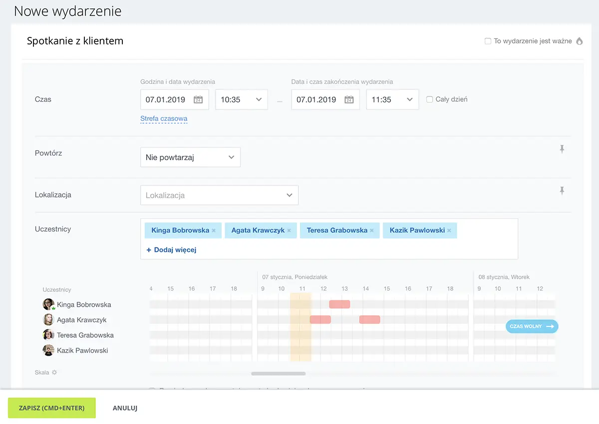Click the planner's horizontal scrollbar thumb
The width and height of the screenshot is (599, 424).
pyautogui.click(x=278, y=373)
